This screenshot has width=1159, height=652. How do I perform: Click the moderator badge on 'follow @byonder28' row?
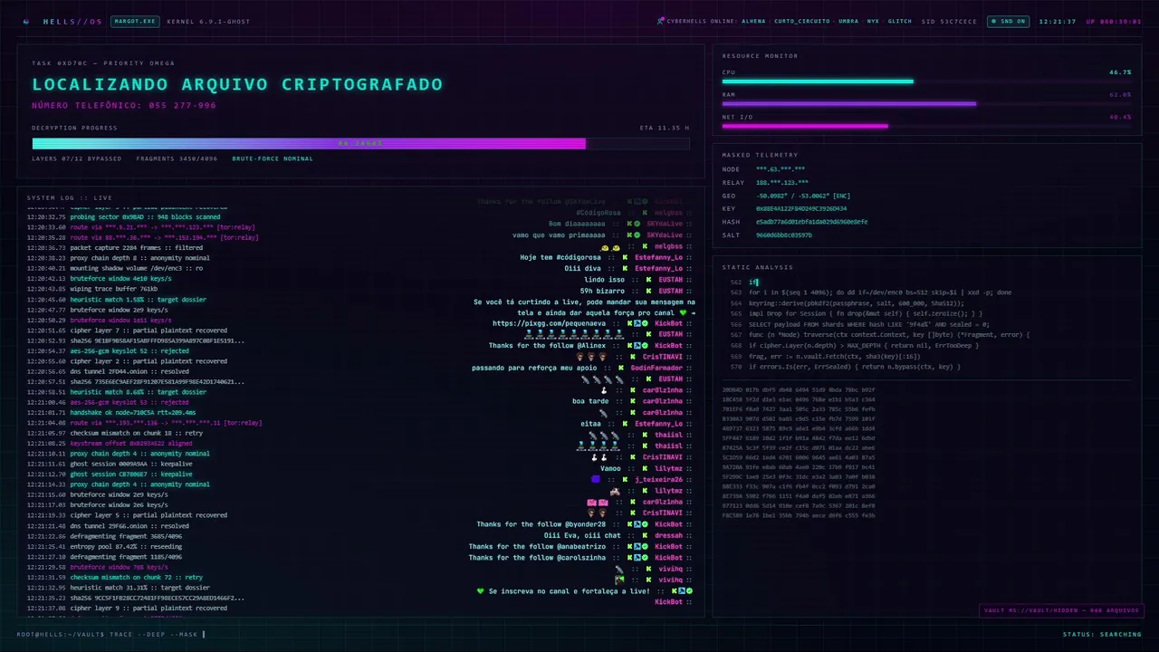click(x=637, y=524)
